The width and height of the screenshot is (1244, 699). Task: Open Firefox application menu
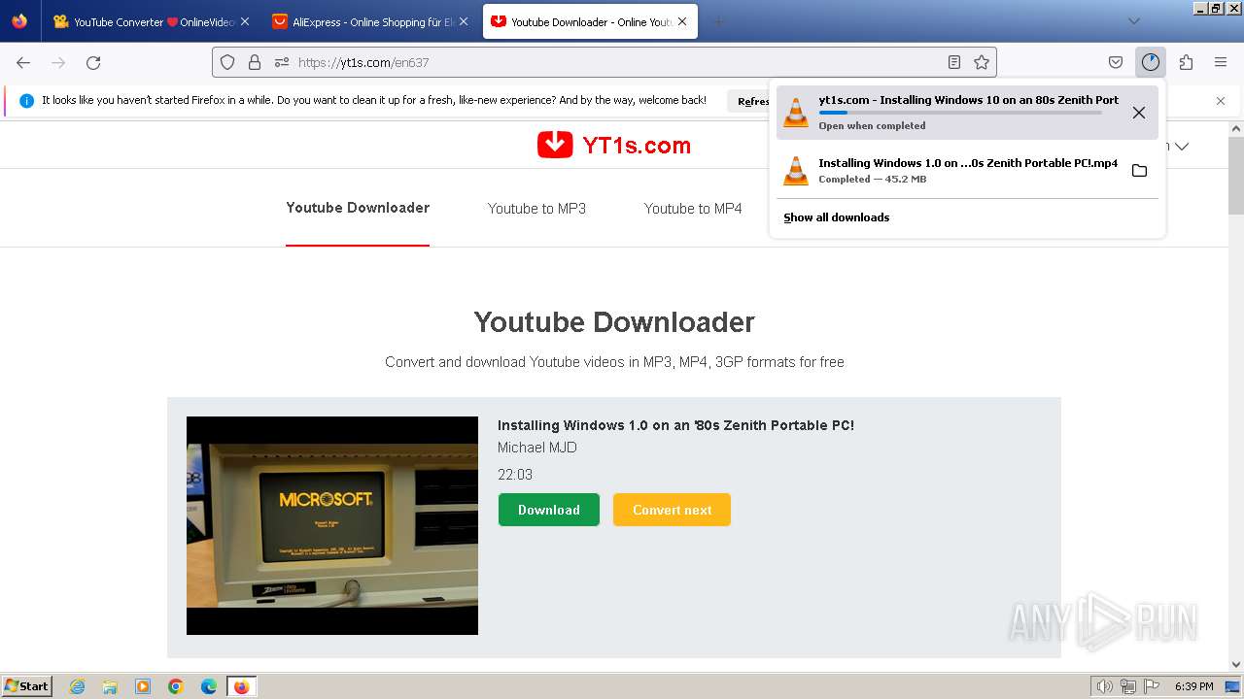pyautogui.click(x=1221, y=62)
